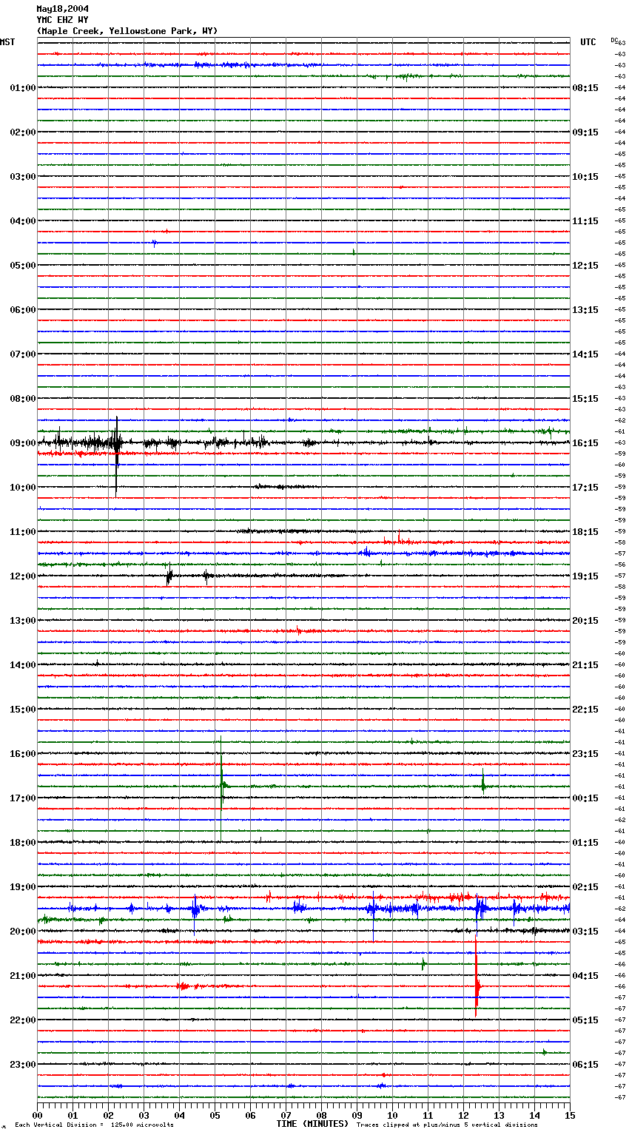Select the 16:00 MST row label
The height and width of the screenshot is (1135, 629).
(x=23, y=754)
